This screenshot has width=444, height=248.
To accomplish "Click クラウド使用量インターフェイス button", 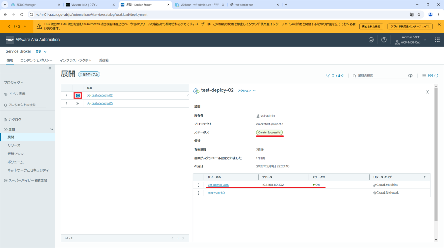I will pyautogui.click(x=410, y=26).
